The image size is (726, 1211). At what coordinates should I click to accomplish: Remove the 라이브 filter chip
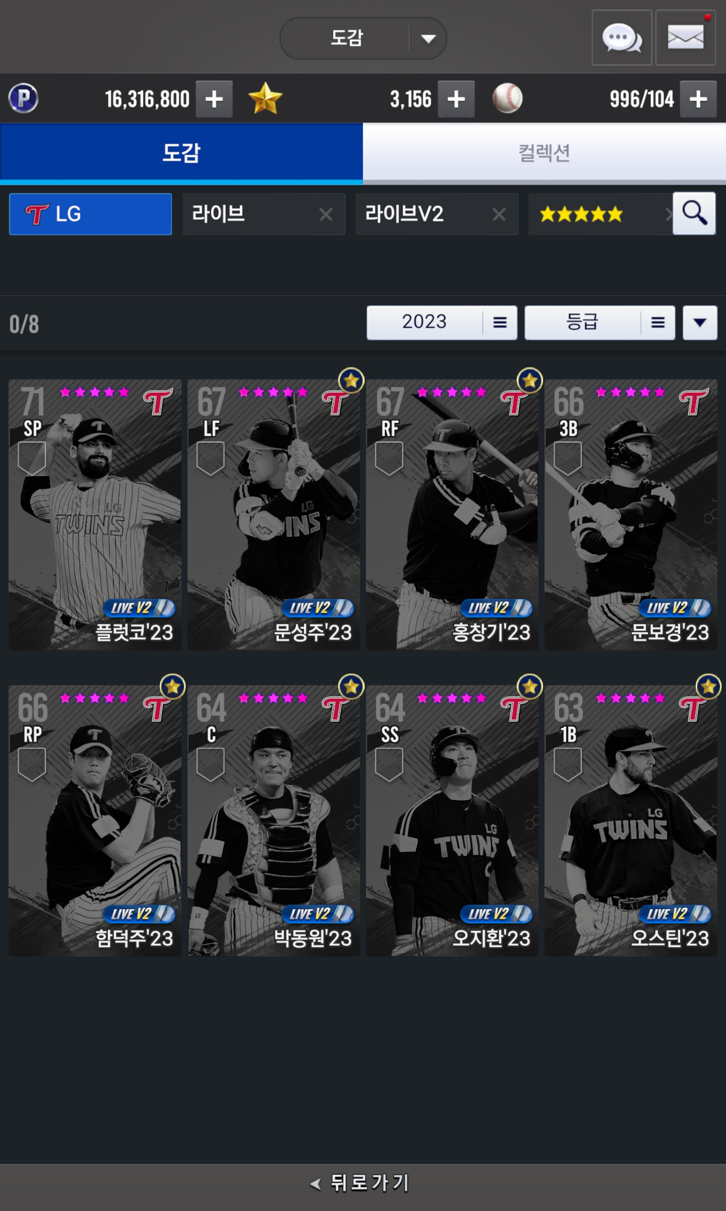(x=326, y=214)
